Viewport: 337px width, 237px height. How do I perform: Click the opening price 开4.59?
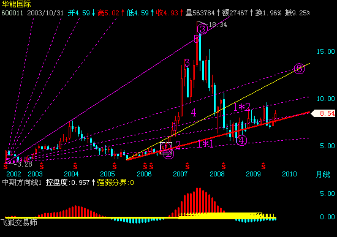[x=79, y=13]
